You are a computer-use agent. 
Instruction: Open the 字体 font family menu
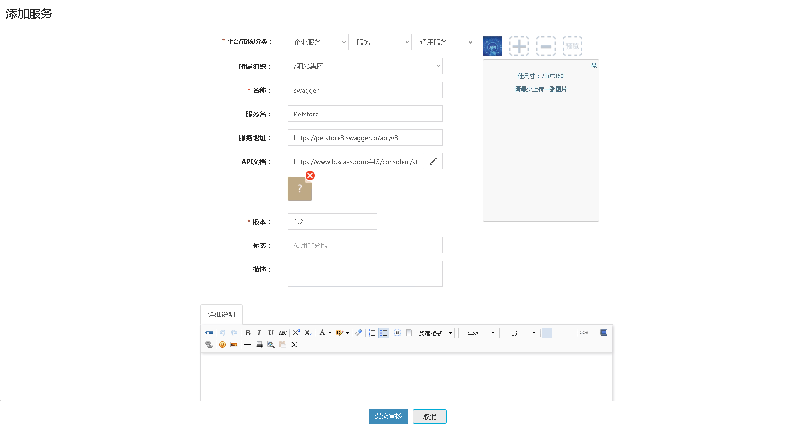coord(478,333)
